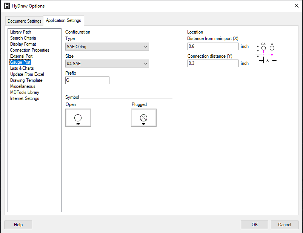
Task: Open MDTools Library settings
Action: click(25, 92)
